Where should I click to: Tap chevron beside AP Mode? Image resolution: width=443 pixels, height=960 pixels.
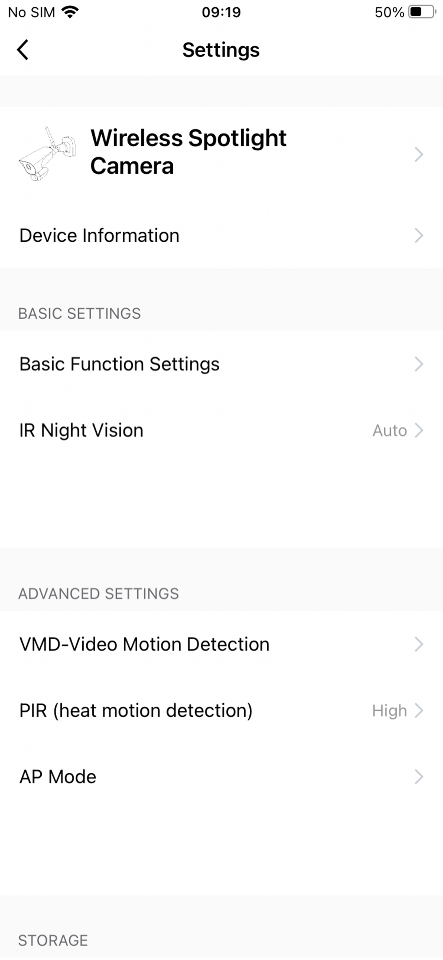point(419,777)
